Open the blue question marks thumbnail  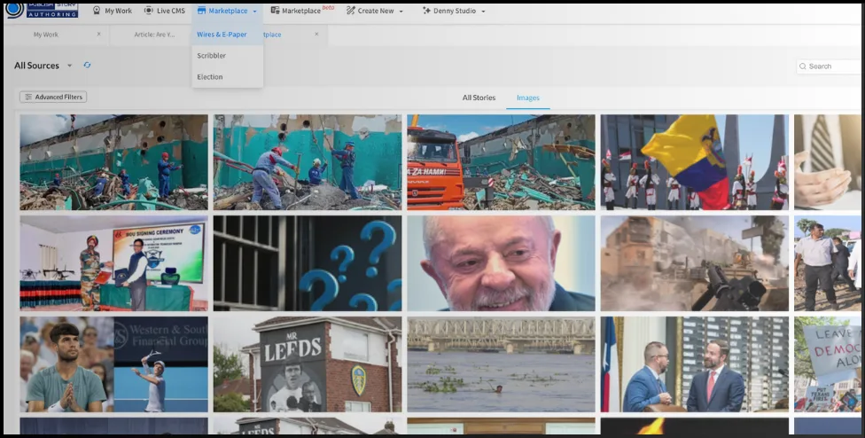point(308,263)
